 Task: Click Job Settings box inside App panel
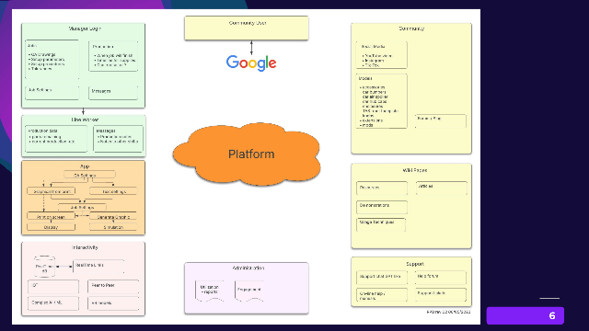(x=82, y=207)
